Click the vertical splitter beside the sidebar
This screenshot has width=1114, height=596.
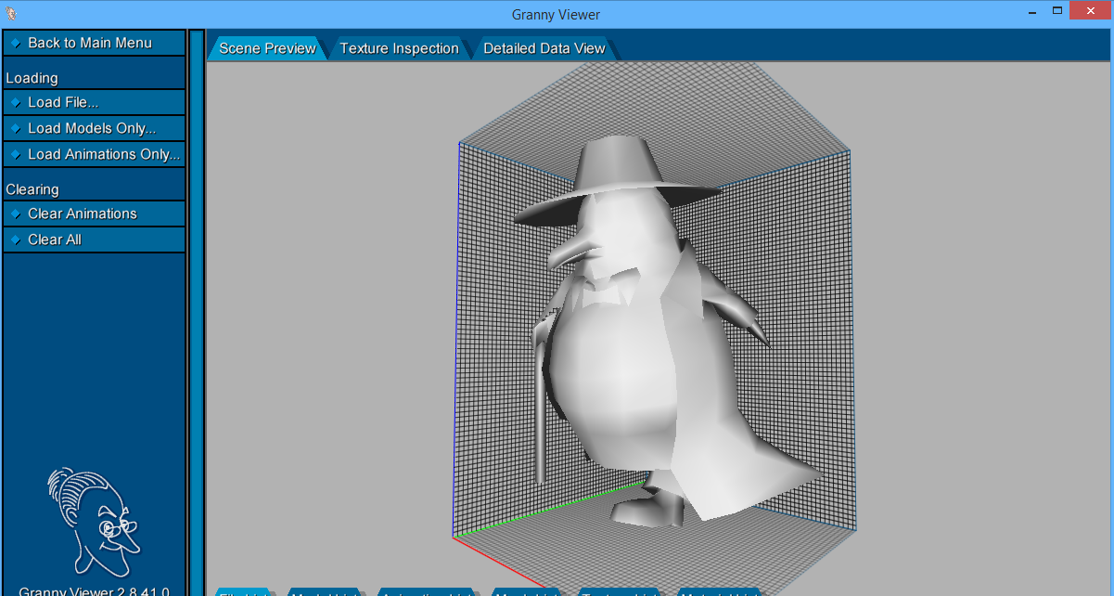click(197, 312)
